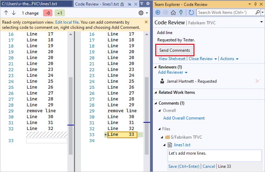Collapse the Comments section
265x172 pixels.
(x=156, y=103)
